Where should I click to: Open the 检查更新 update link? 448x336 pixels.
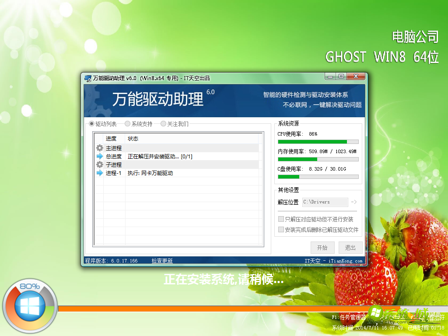click(163, 260)
